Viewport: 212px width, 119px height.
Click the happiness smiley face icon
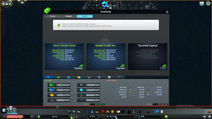tap(166, 116)
